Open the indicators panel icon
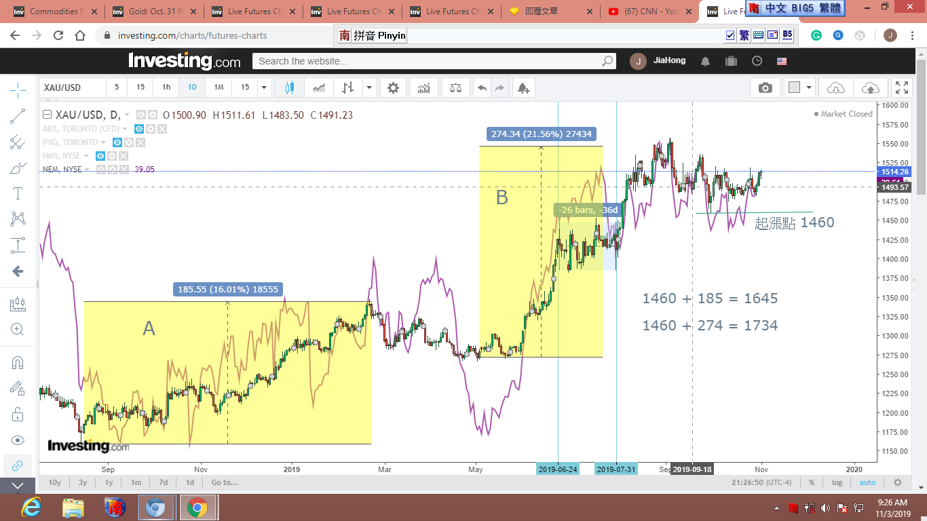This screenshot has width=927, height=521. click(x=424, y=88)
